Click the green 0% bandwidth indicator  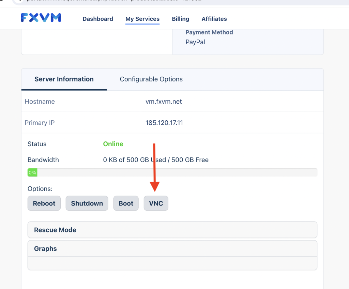[32, 172]
